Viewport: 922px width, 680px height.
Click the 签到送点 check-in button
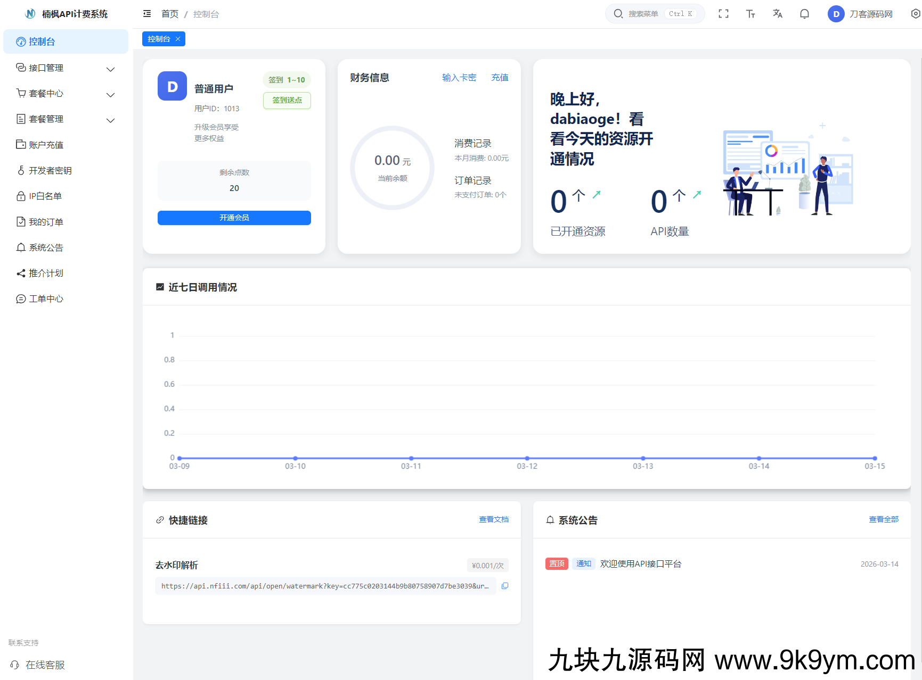point(287,100)
